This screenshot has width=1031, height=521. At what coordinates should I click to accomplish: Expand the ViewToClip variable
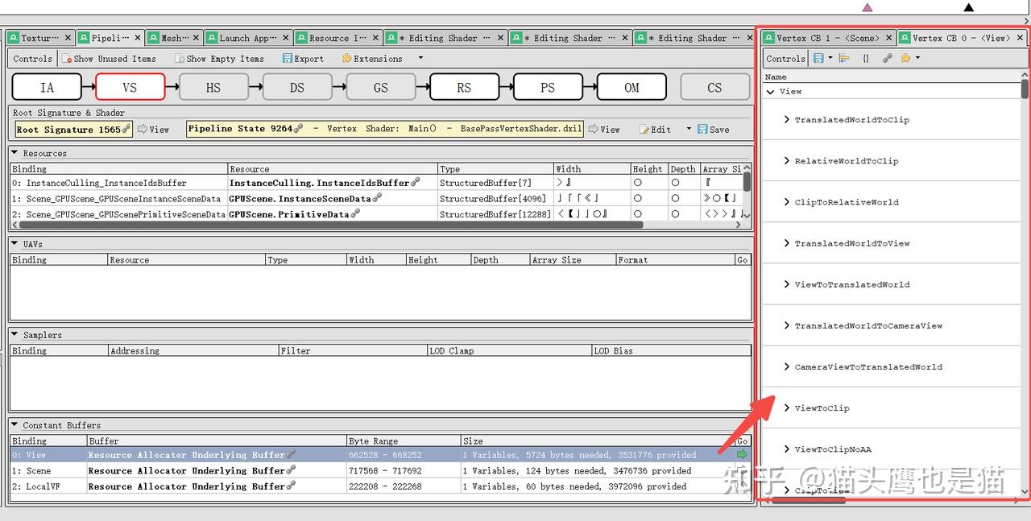pyautogui.click(x=787, y=407)
